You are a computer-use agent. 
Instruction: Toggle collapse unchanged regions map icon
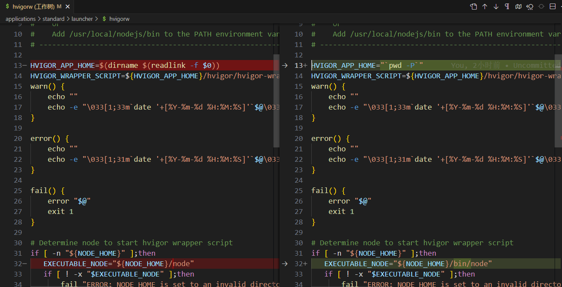pos(518,7)
